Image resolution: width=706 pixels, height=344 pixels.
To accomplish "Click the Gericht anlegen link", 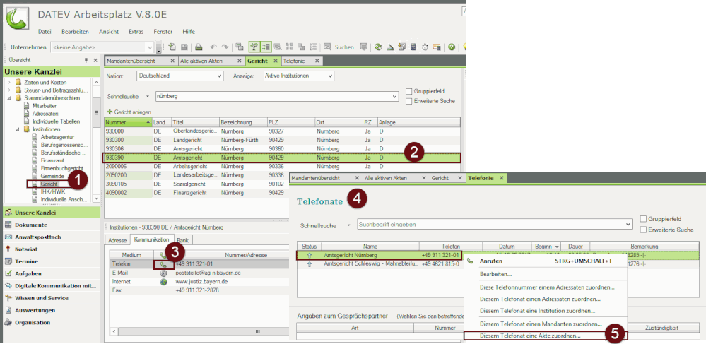I will tap(133, 112).
